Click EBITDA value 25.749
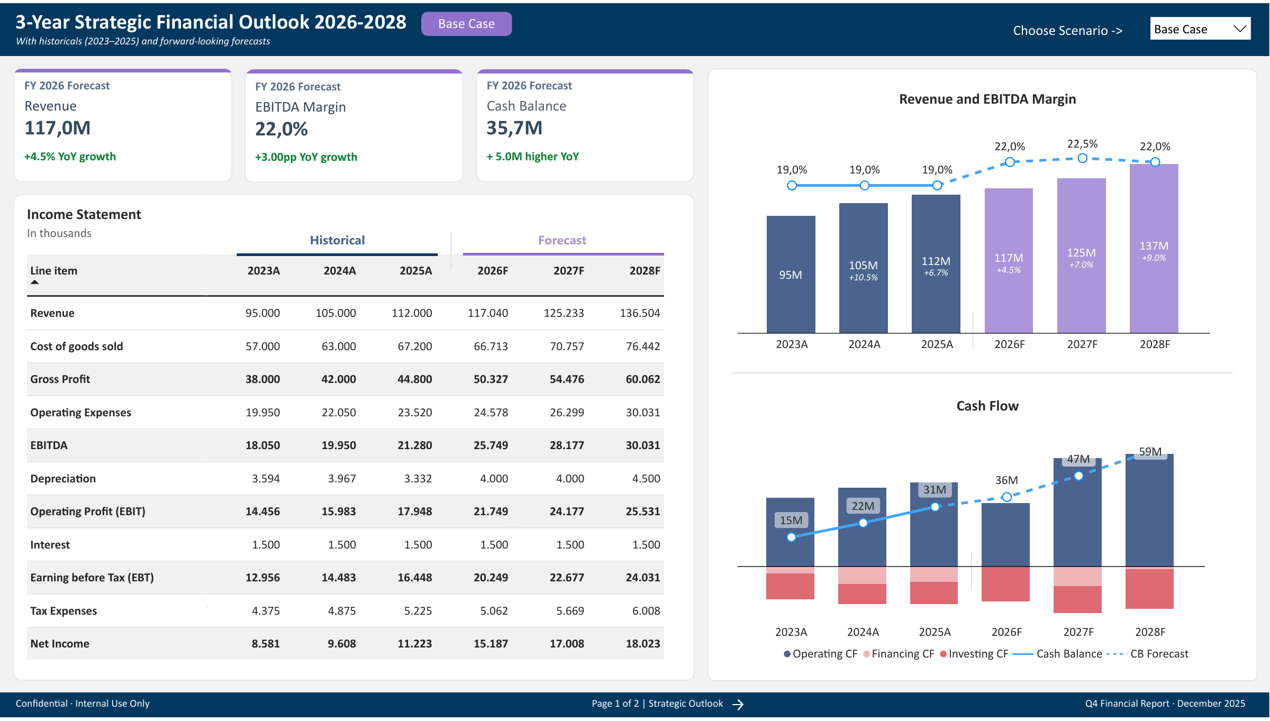The height and width of the screenshot is (721, 1270). (491, 445)
